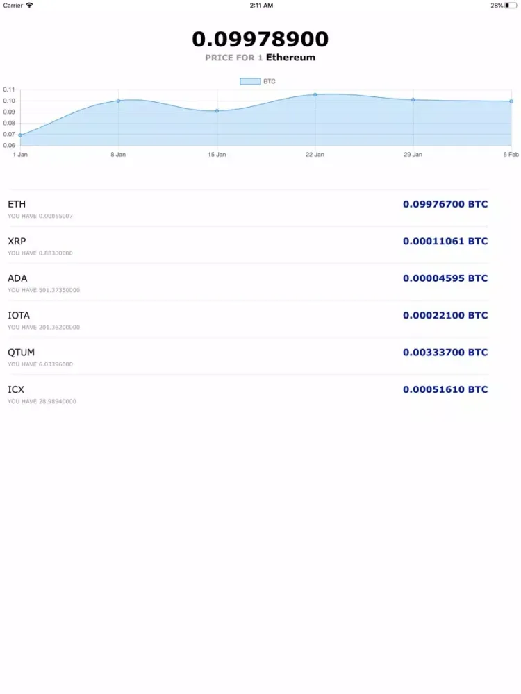Tap the Carrier status bar label
This screenshot has height=694, width=521.
pos(13,6)
